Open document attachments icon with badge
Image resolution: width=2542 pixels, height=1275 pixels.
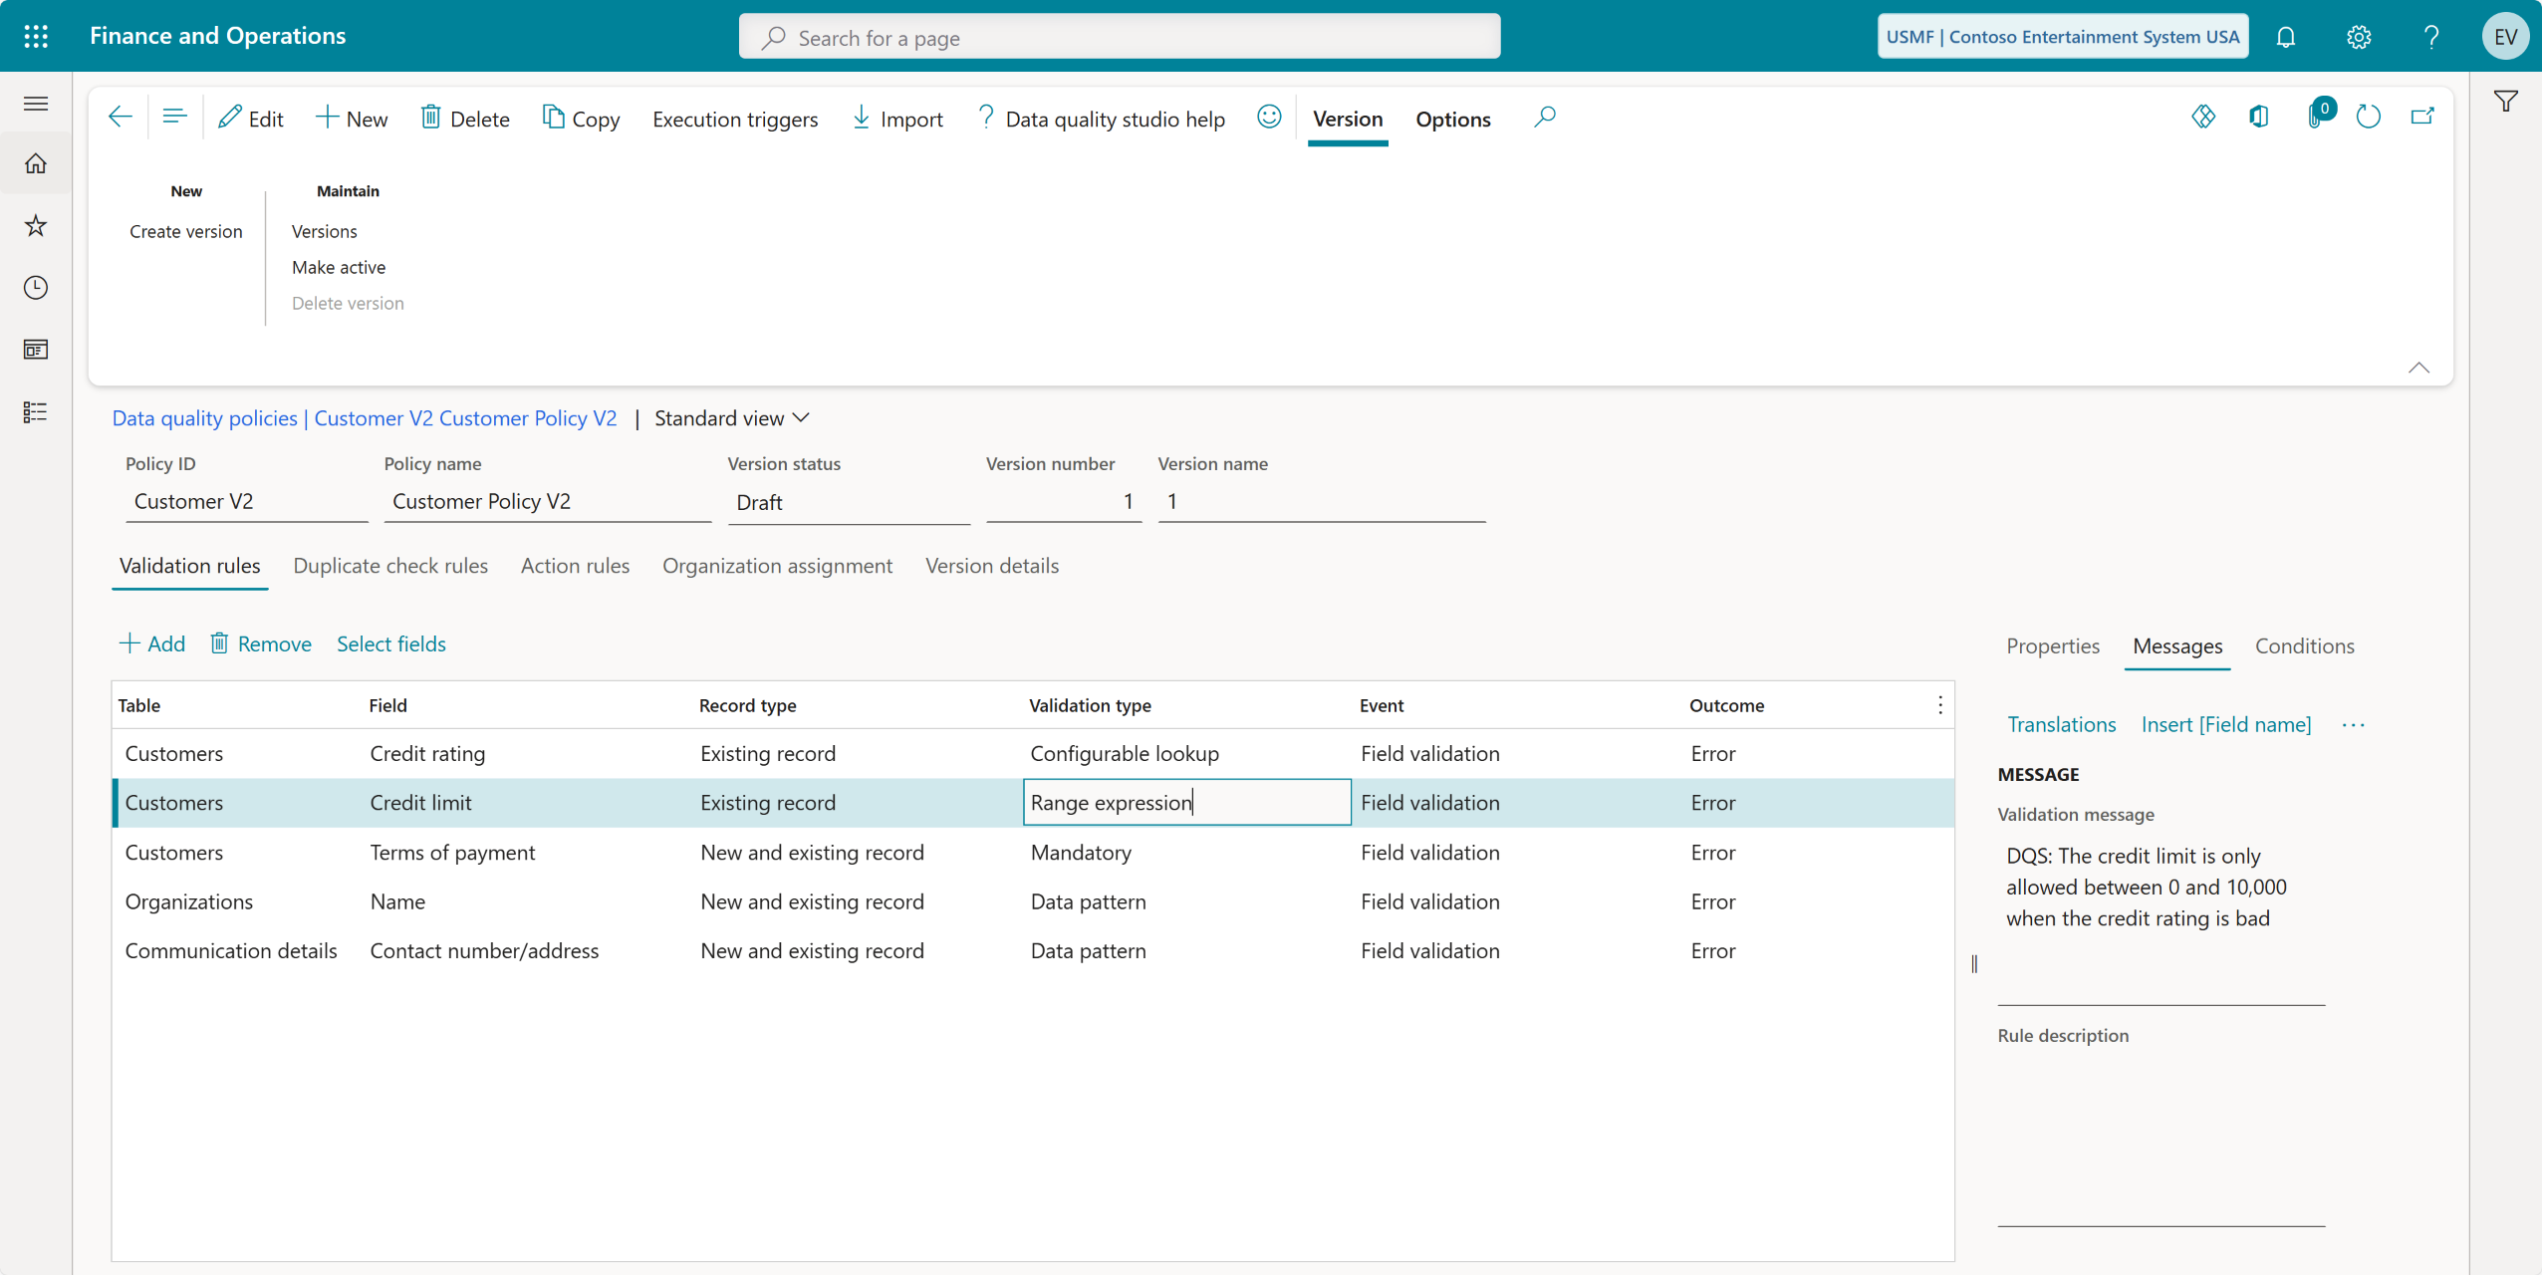coord(2319,116)
